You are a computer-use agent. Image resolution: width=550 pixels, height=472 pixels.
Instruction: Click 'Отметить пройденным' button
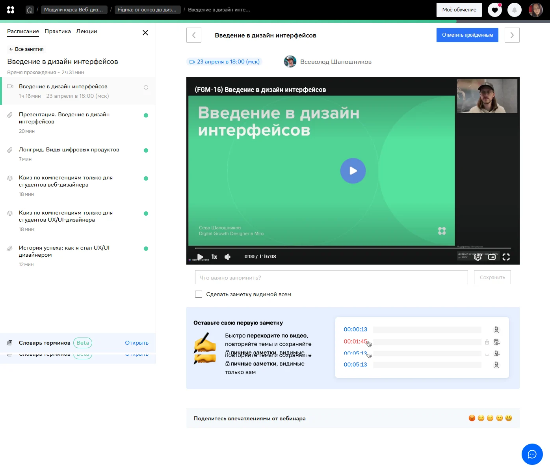coord(467,35)
